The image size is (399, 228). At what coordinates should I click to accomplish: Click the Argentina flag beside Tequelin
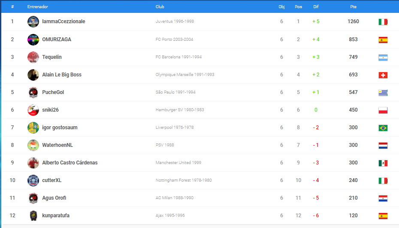tap(383, 58)
